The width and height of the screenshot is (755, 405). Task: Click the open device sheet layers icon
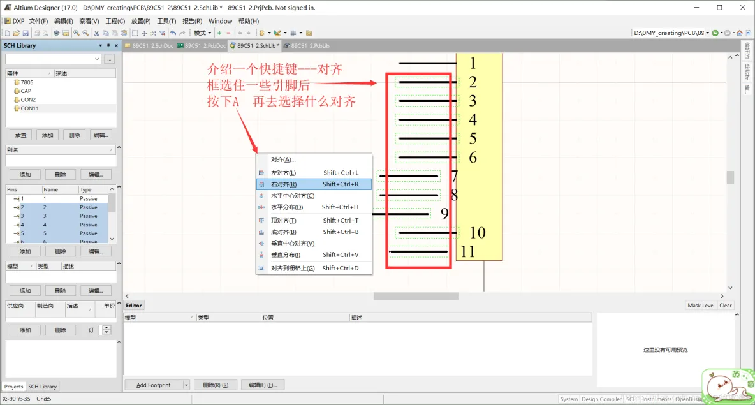point(56,33)
